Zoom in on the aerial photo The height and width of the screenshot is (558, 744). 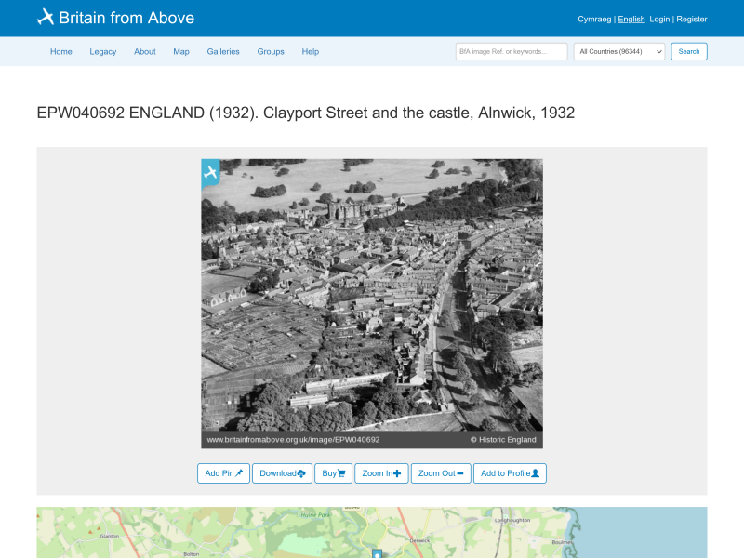[381, 473]
